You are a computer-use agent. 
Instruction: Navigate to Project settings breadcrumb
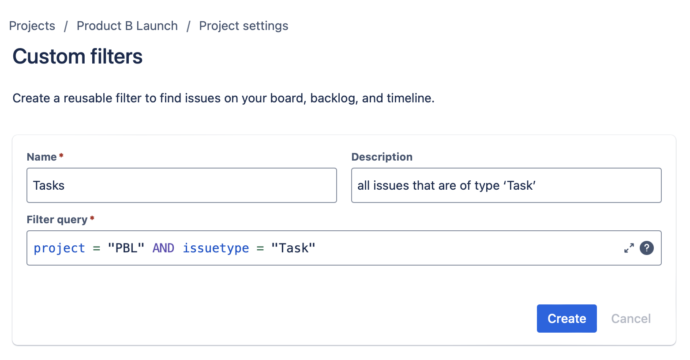[244, 26]
